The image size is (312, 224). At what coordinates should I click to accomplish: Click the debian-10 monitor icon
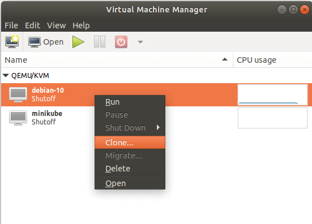coord(18,94)
